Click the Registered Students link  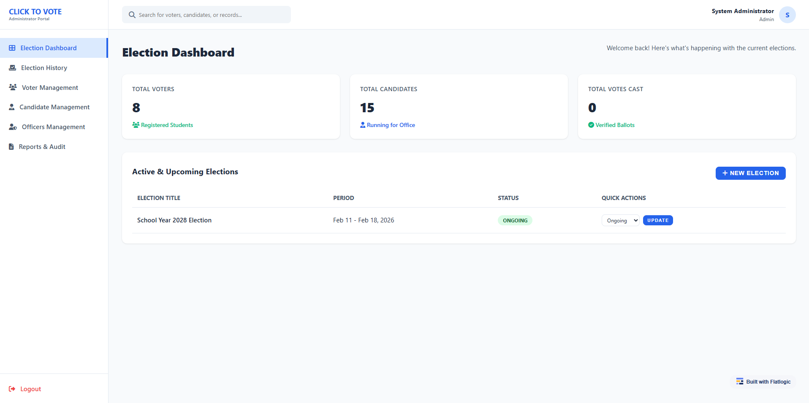[167, 125]
